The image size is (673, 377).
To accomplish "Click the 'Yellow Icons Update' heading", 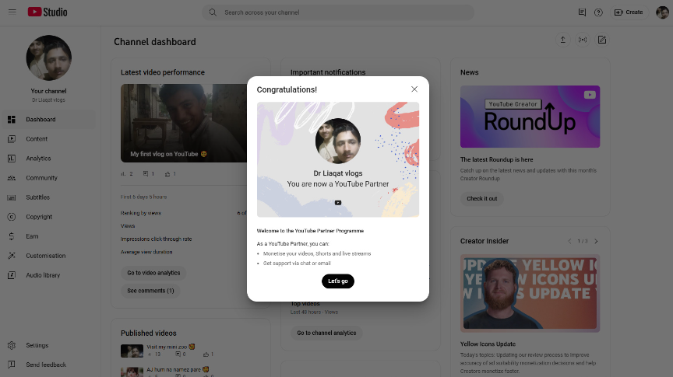I will click(x=488, y=344).
